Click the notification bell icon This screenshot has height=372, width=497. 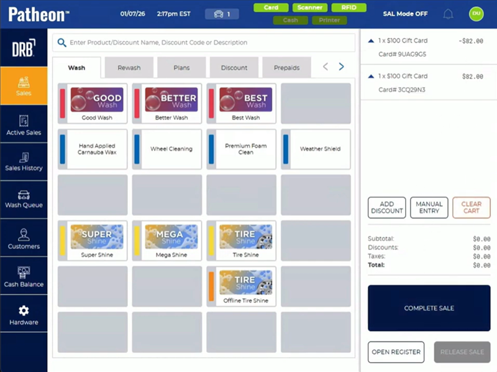click(448, 14)
